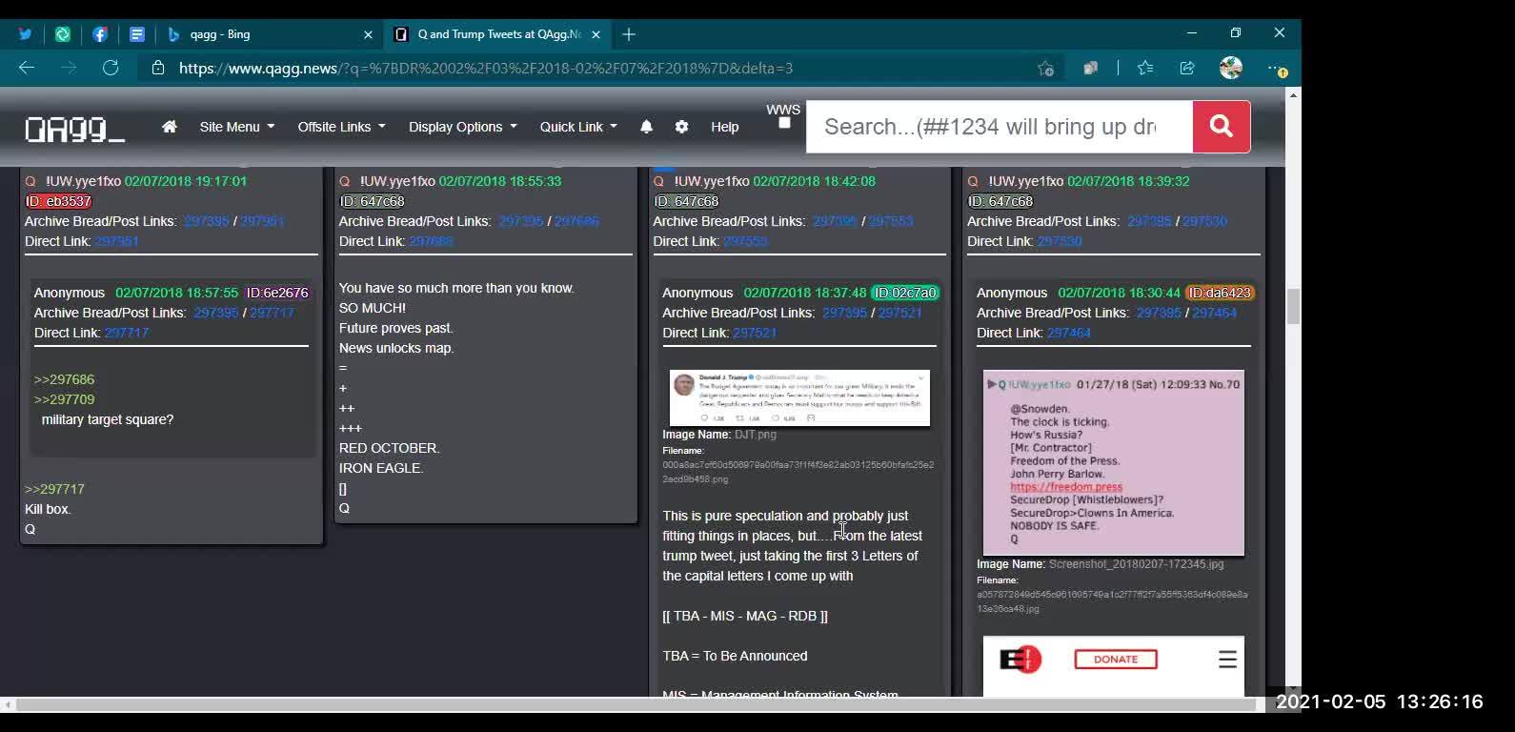Open the settings gear in navbar
1515x732 pixels.
pyautogui.click(x=681, y=127)
